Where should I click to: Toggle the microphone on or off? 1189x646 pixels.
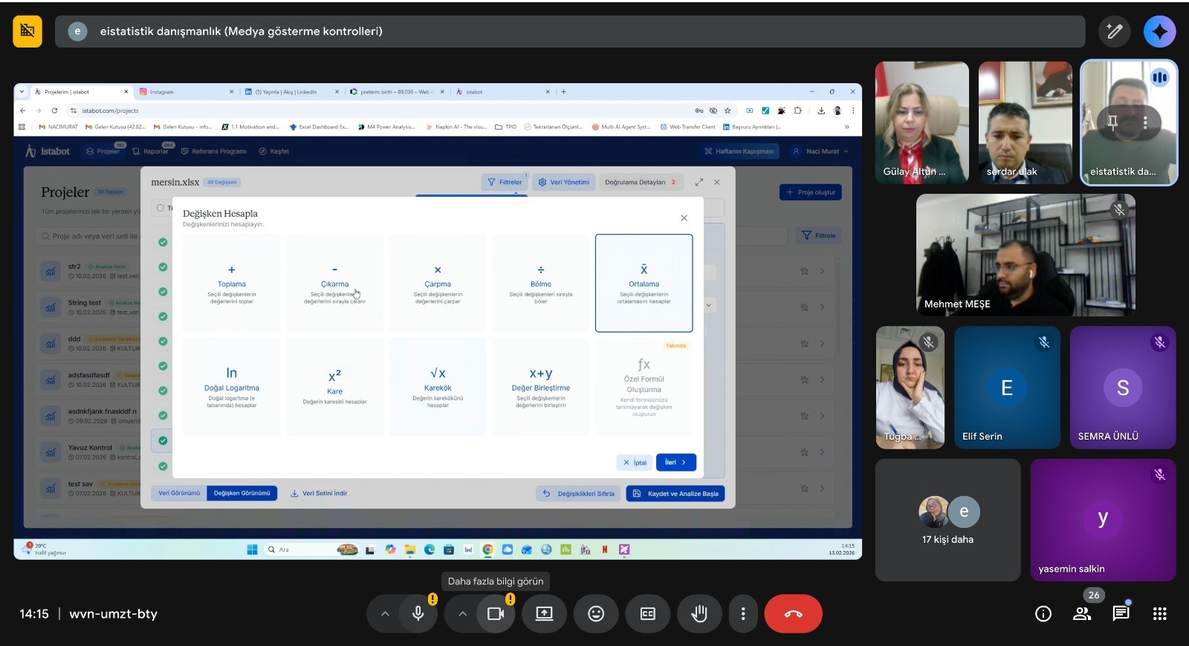[x=418, y=614]
